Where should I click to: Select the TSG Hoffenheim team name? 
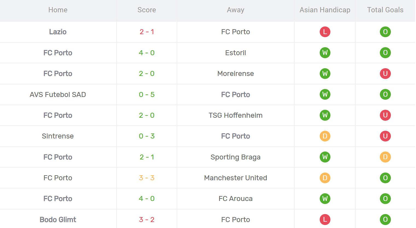[x=235, y=115]
